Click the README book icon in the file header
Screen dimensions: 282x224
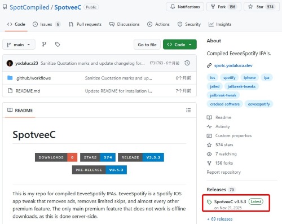pyautogui.click(x=10, y=110)
